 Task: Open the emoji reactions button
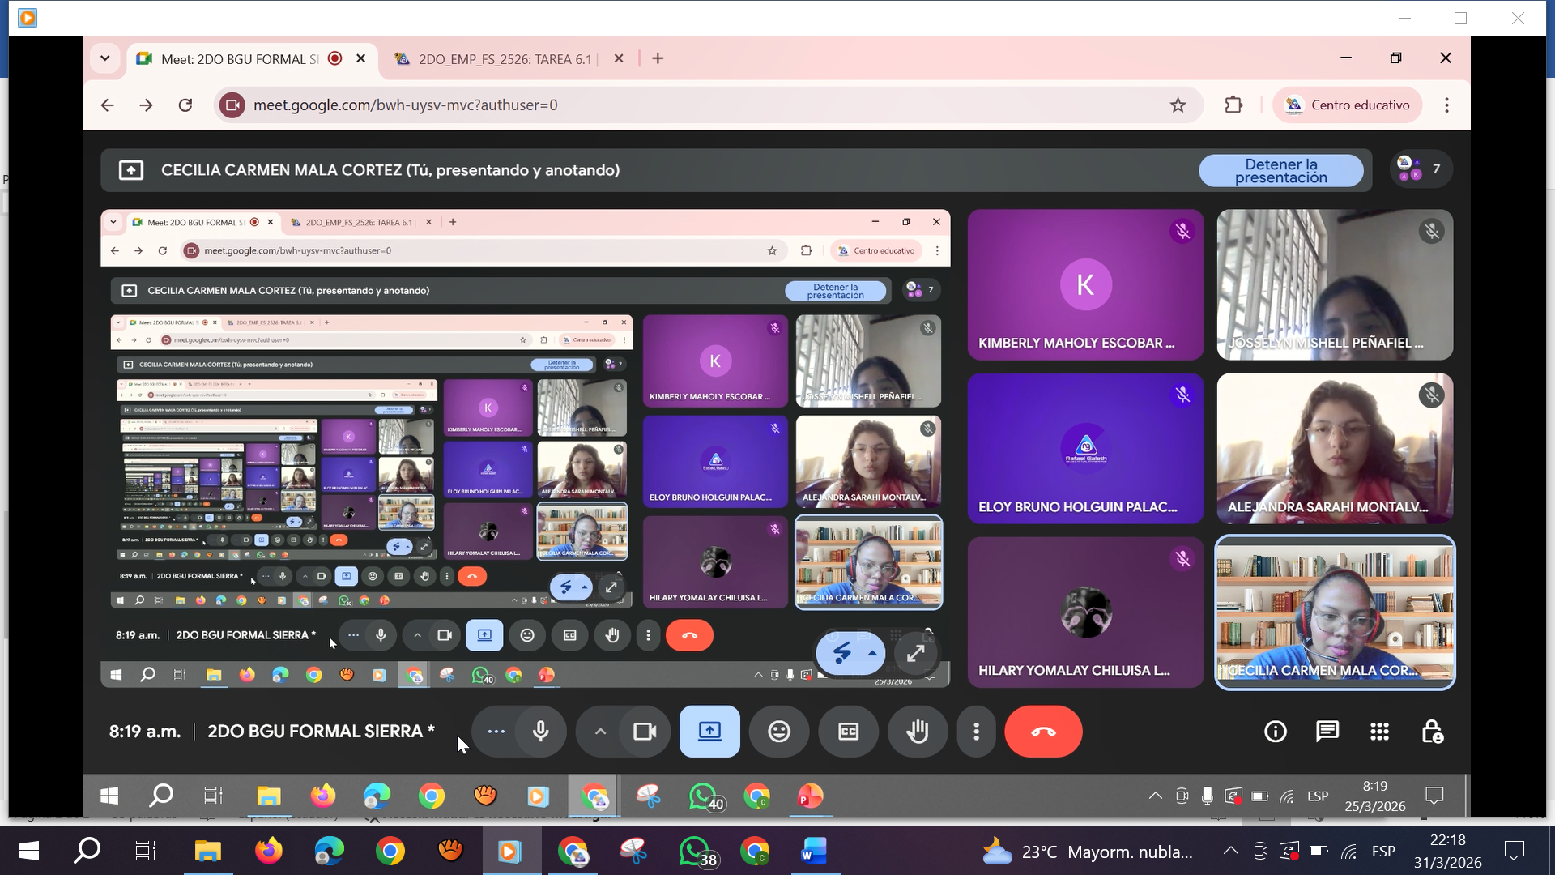tap(778, 732)
